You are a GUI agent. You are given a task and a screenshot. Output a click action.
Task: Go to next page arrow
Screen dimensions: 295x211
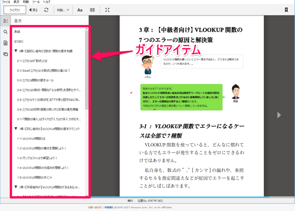(279, 115)
